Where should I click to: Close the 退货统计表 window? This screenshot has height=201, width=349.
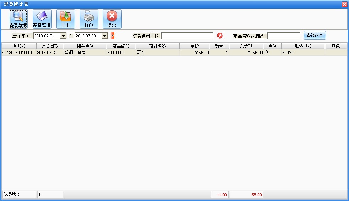[344, 5]
